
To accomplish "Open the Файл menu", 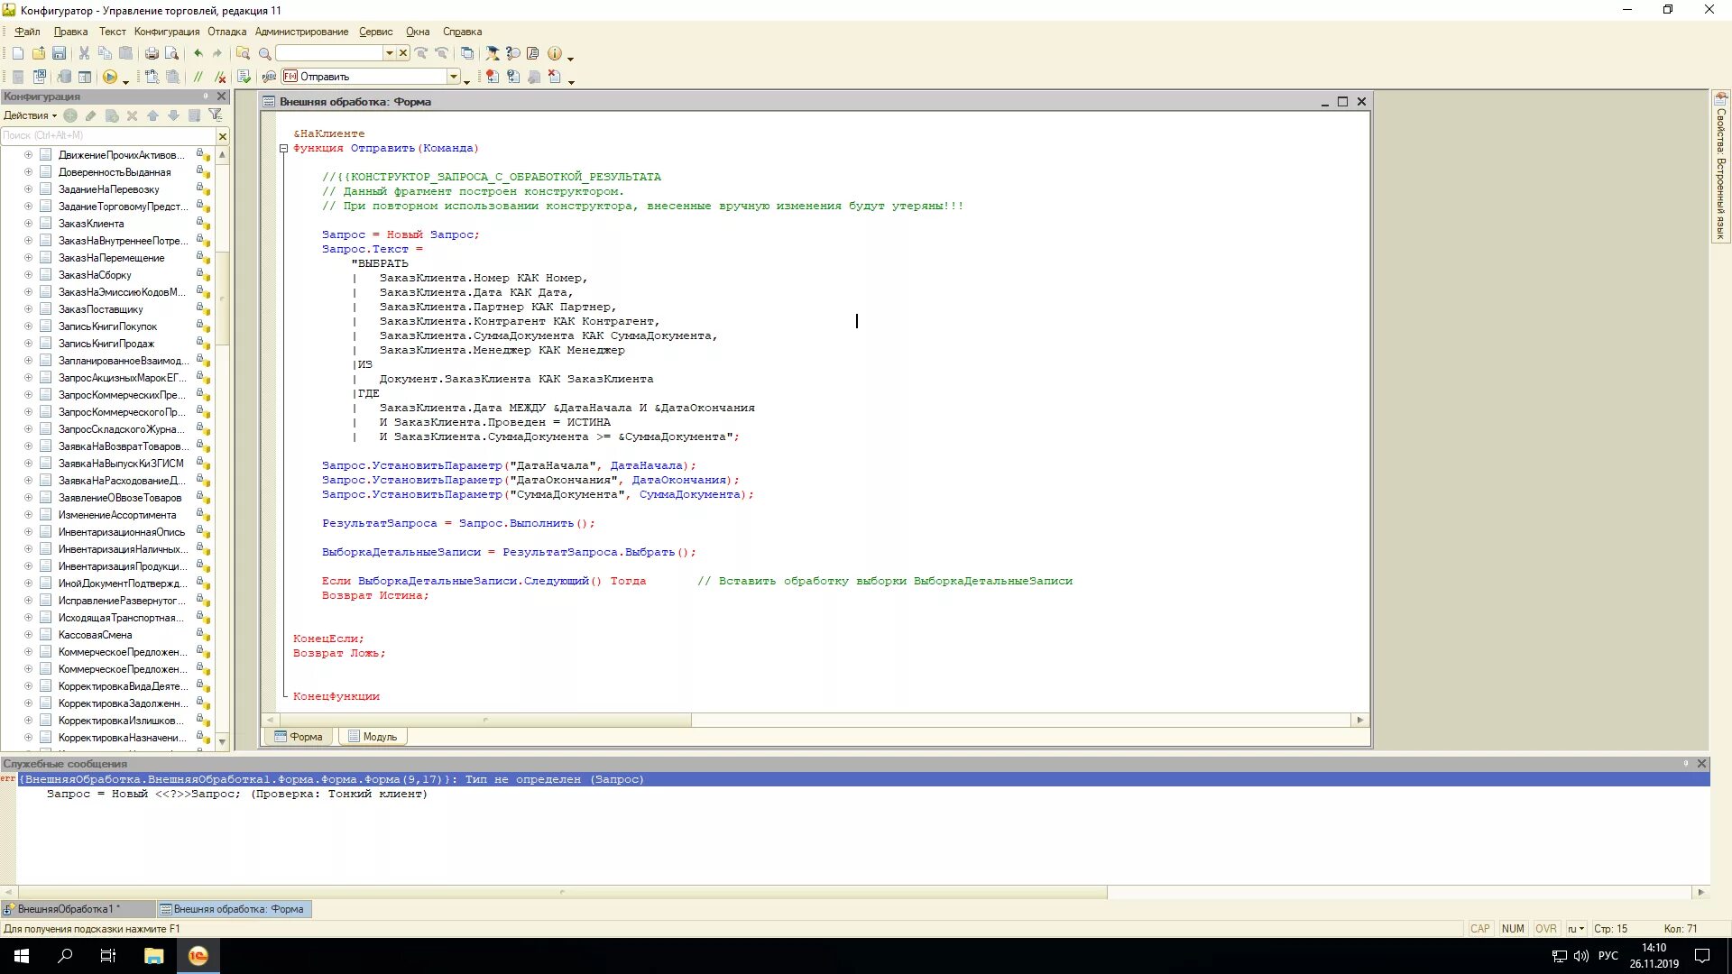I will tap(26, 31).
